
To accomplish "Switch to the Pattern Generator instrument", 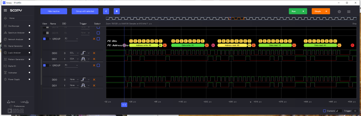I will pos(16,59).
